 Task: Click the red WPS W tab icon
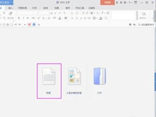point(29,25)
